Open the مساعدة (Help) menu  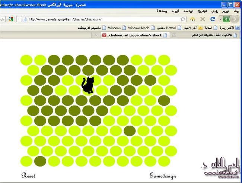162,11
